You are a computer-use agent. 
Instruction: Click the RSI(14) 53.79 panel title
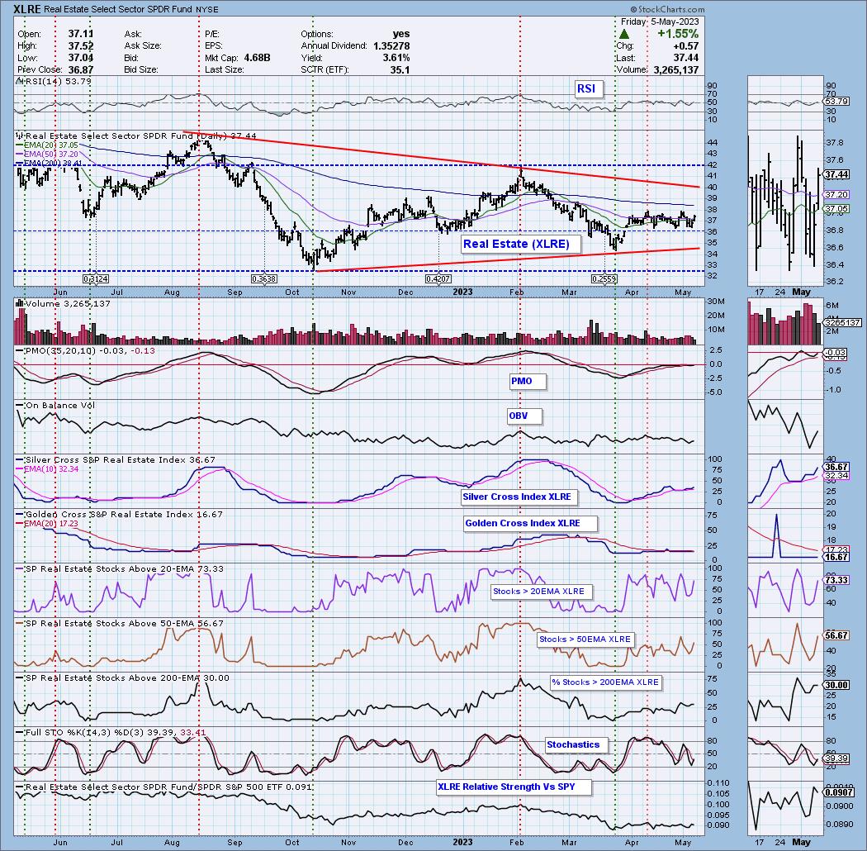54,81
